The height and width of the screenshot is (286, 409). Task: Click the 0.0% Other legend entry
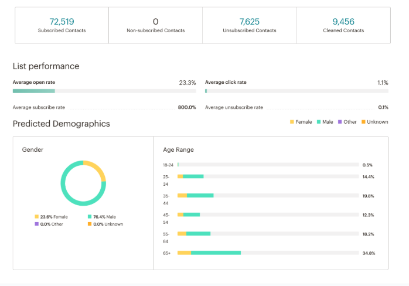pos(49,224)
